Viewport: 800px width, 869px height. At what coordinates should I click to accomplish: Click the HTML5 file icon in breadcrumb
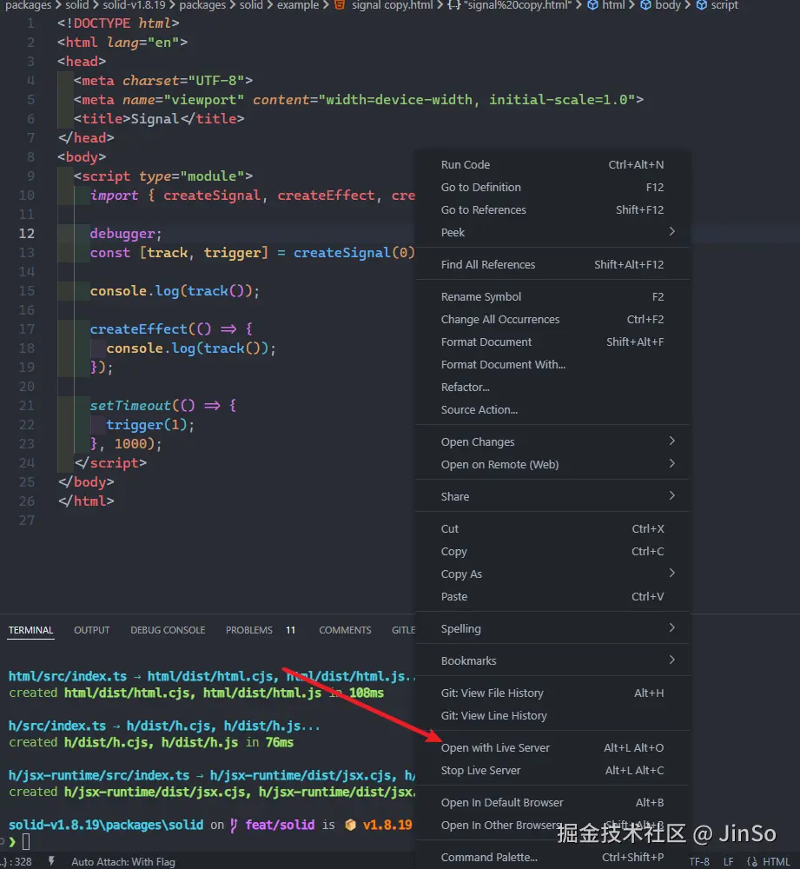coord(339,5)
